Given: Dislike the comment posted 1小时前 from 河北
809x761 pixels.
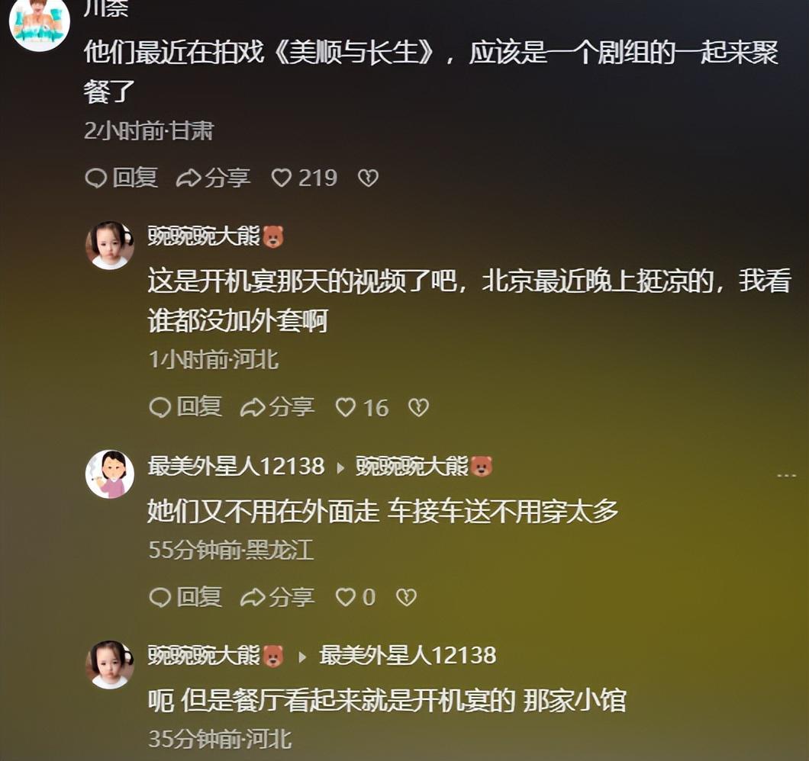Looking at the screenshot, I should tap(418, 408).
